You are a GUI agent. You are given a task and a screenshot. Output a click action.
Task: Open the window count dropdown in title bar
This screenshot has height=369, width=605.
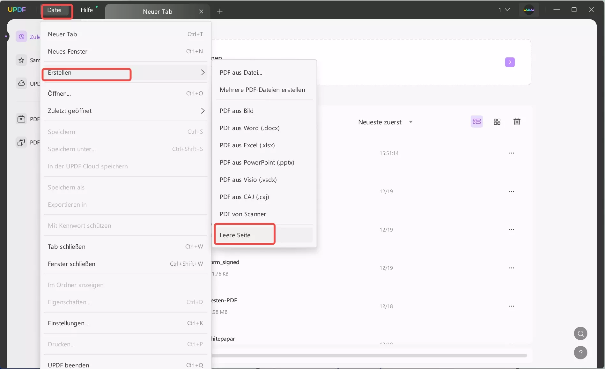click(504, 10)
